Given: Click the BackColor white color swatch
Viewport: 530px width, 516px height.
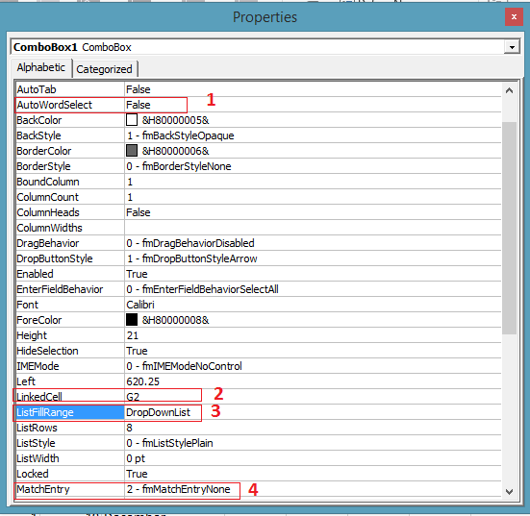Looking at the screenshot, I should tap(132, 120).
